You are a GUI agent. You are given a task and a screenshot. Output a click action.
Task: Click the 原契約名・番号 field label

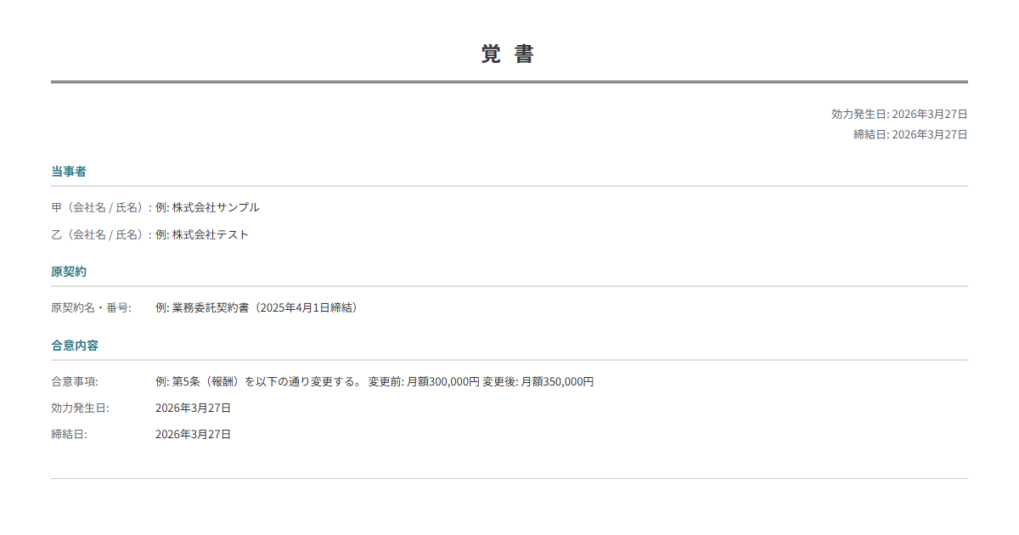pyautogui.click(x=91, y=307)
